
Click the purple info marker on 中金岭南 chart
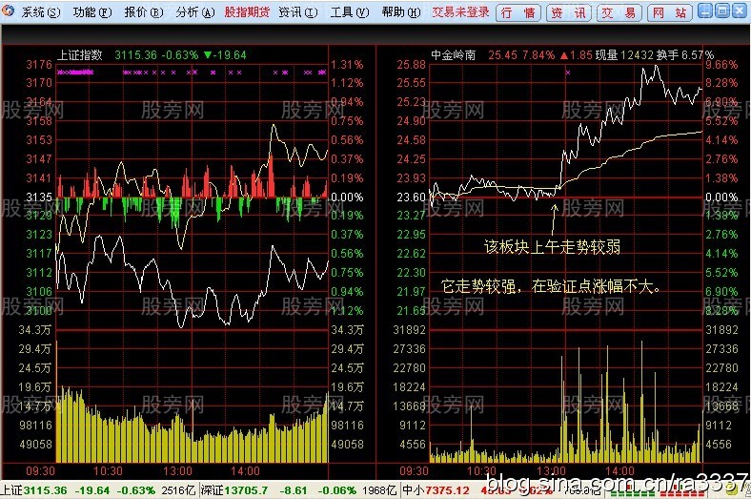coord(568,73)
